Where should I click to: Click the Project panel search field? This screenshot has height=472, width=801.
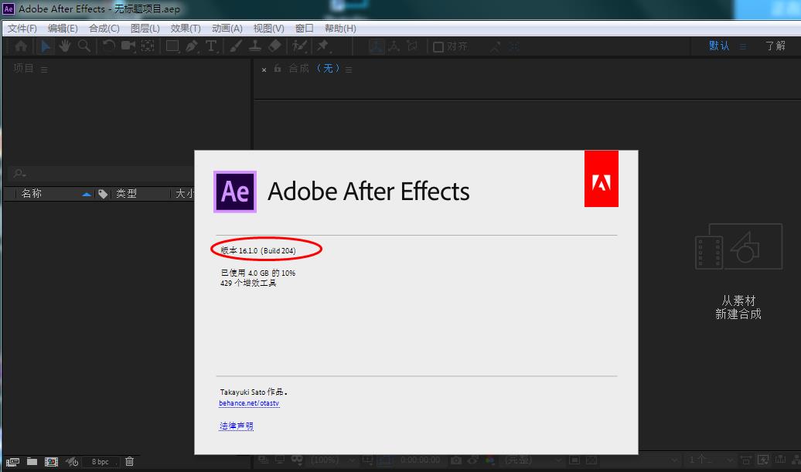tap(102, 174)
